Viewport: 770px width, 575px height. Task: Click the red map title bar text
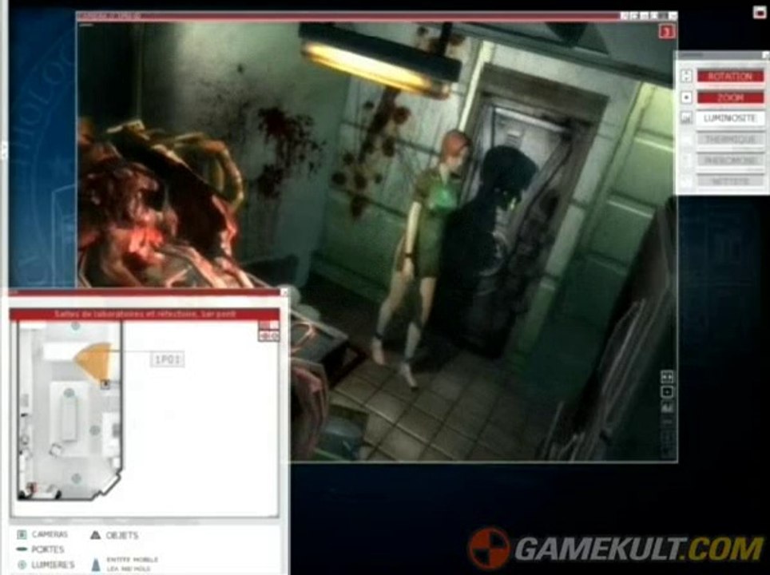click(145, 314)
